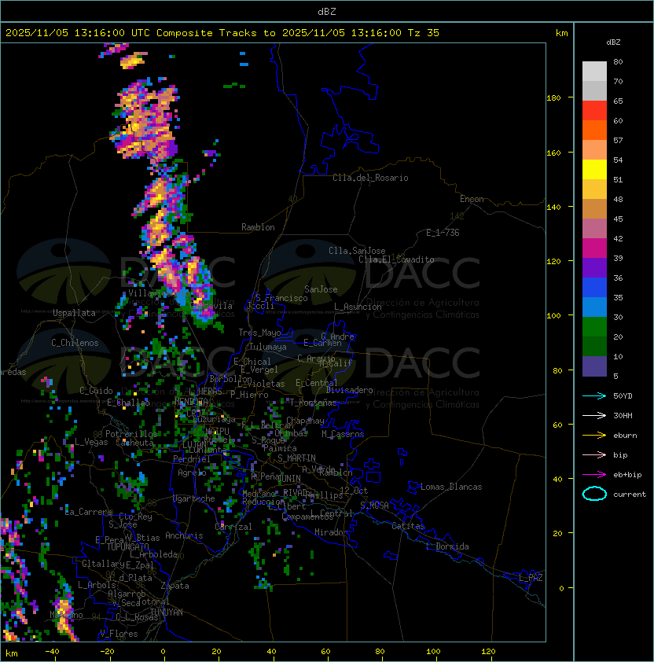Click the 'Mirador' map label

click(x=331, y=532)
